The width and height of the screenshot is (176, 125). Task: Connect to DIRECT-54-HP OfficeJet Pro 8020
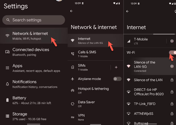click(149, 92)
